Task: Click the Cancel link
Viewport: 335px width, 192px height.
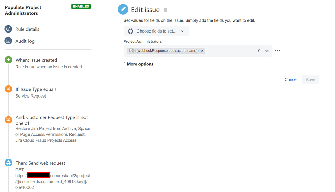Action: coord(291,80)
